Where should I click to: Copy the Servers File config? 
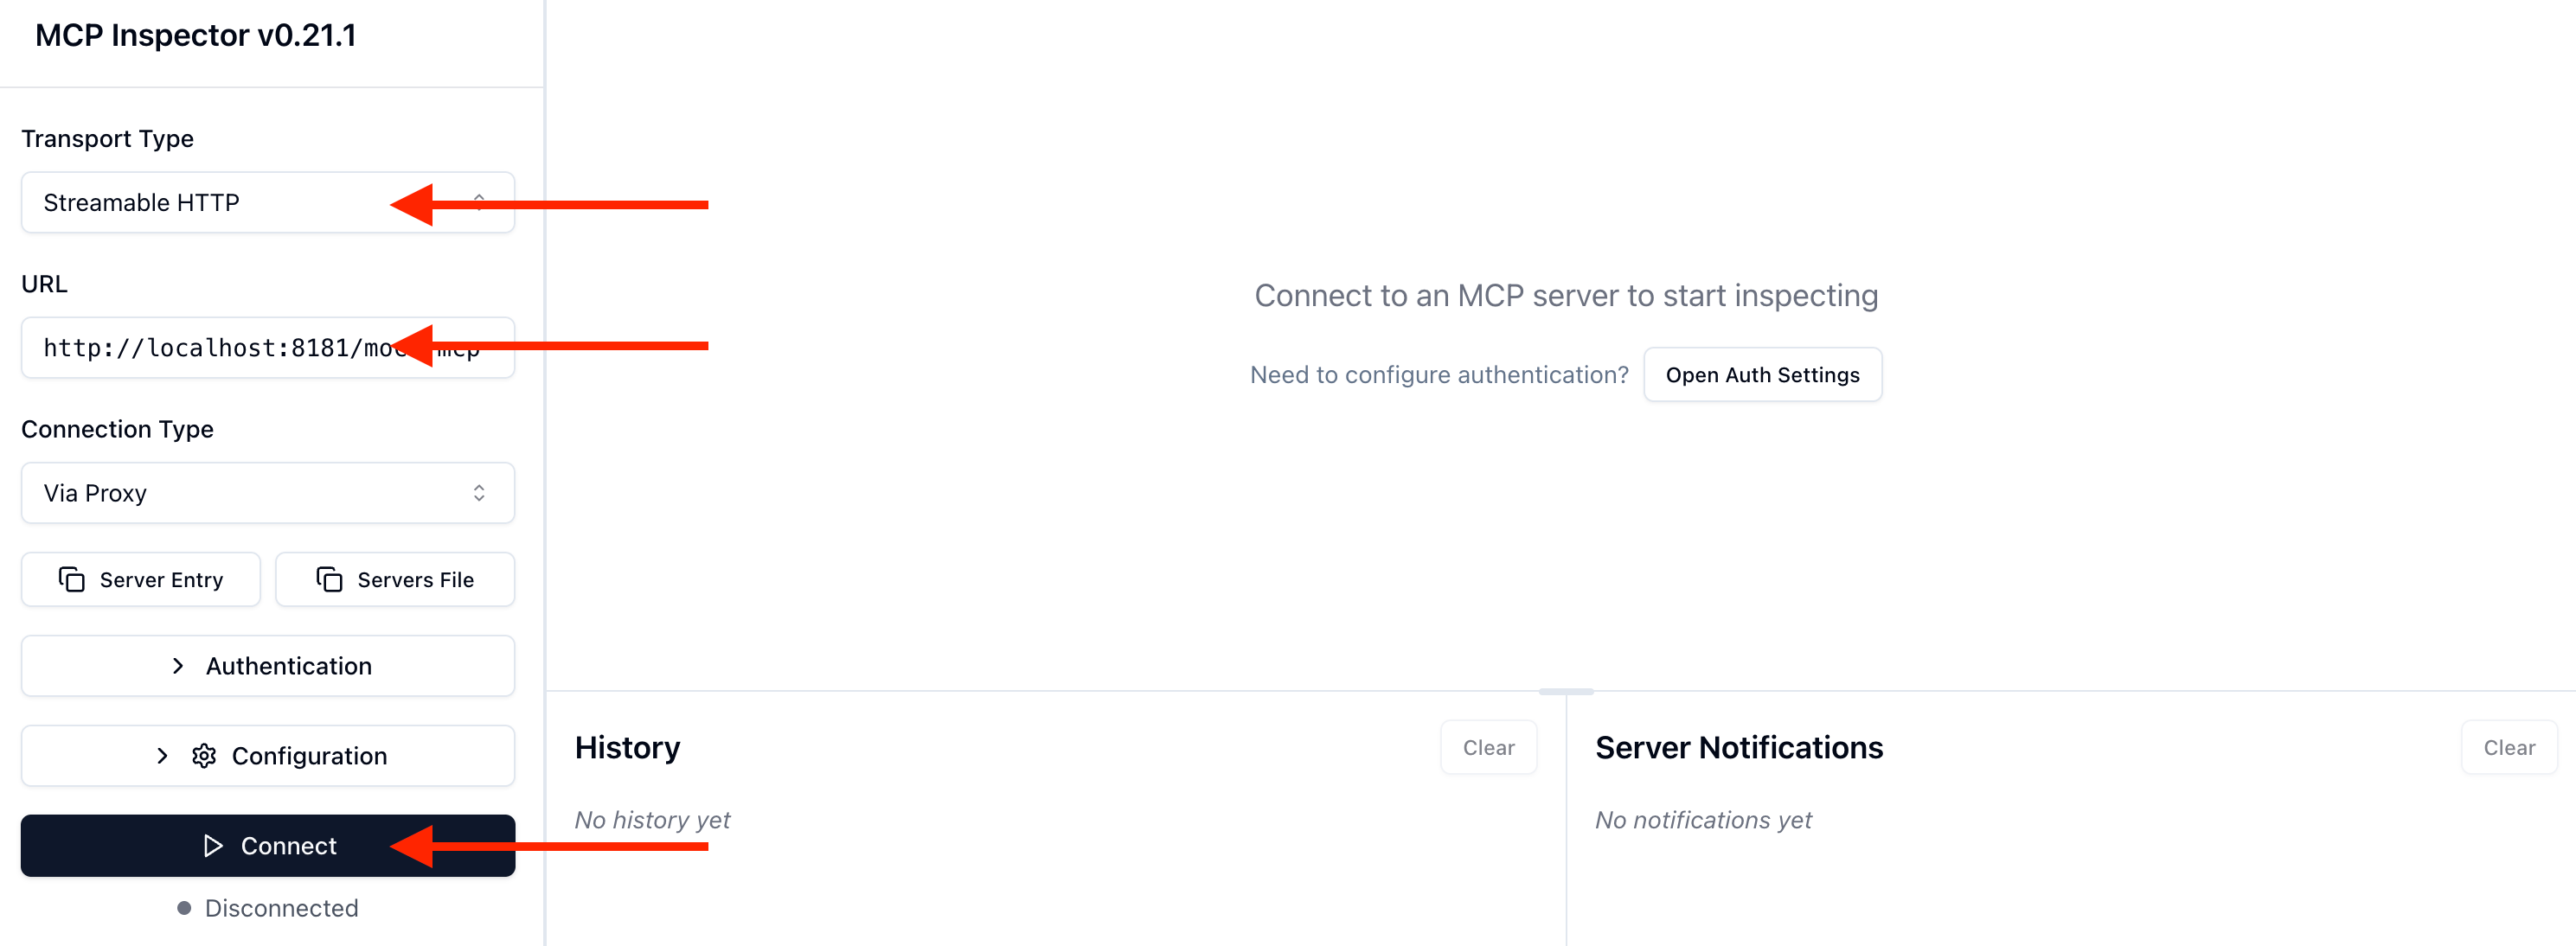tap(395, 580)
